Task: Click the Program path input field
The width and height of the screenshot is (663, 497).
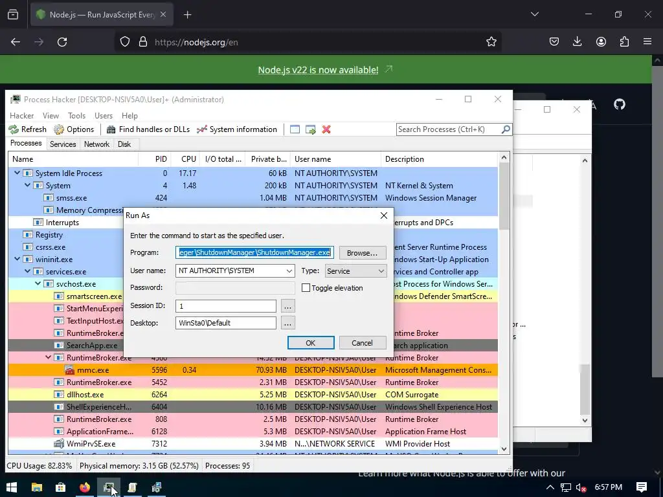Action: [254, 253]
